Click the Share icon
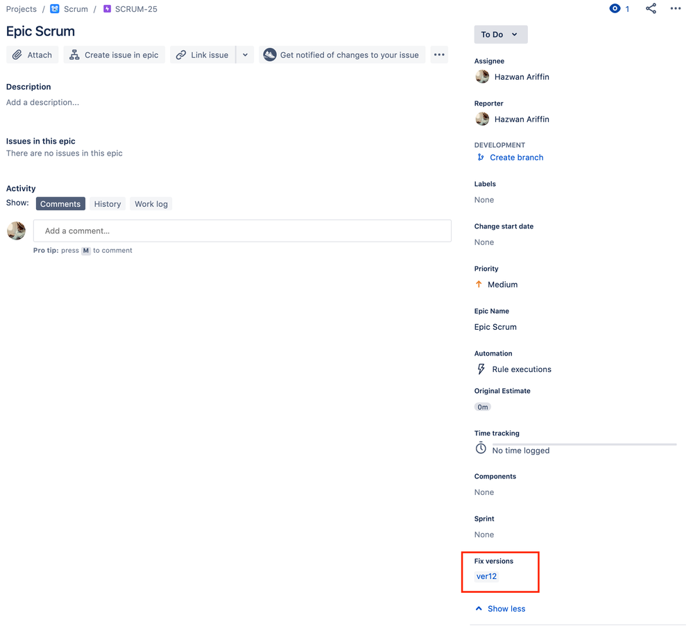693x629 pixels. 650,9
